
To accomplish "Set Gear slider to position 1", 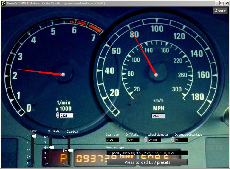I will pyautogui.click(x=33, y=163).
